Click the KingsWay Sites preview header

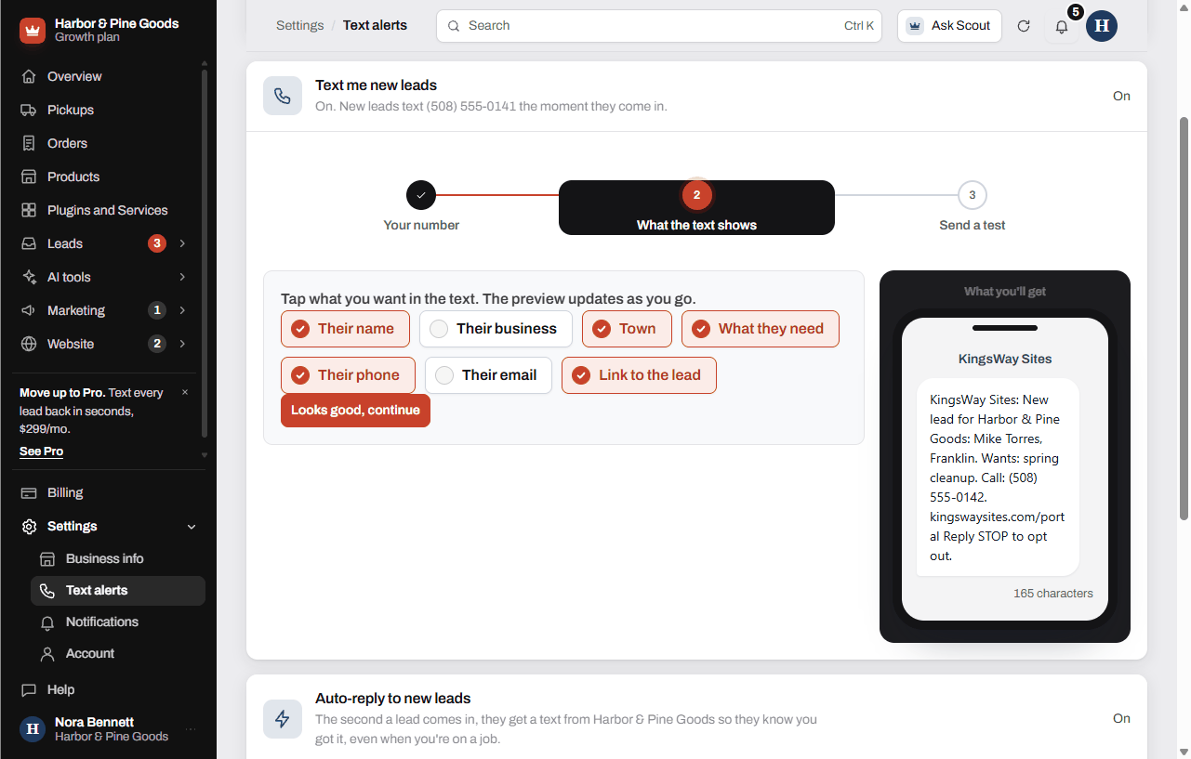click(x=1005, y=359)
